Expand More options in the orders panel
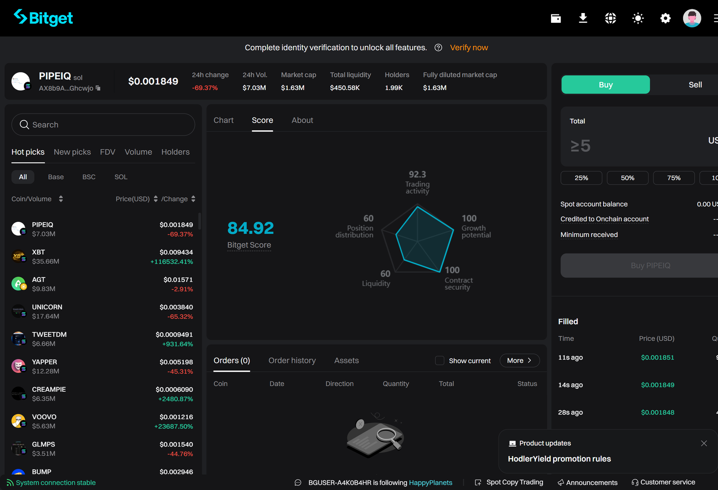718x490 pixels. click(519, 360)
